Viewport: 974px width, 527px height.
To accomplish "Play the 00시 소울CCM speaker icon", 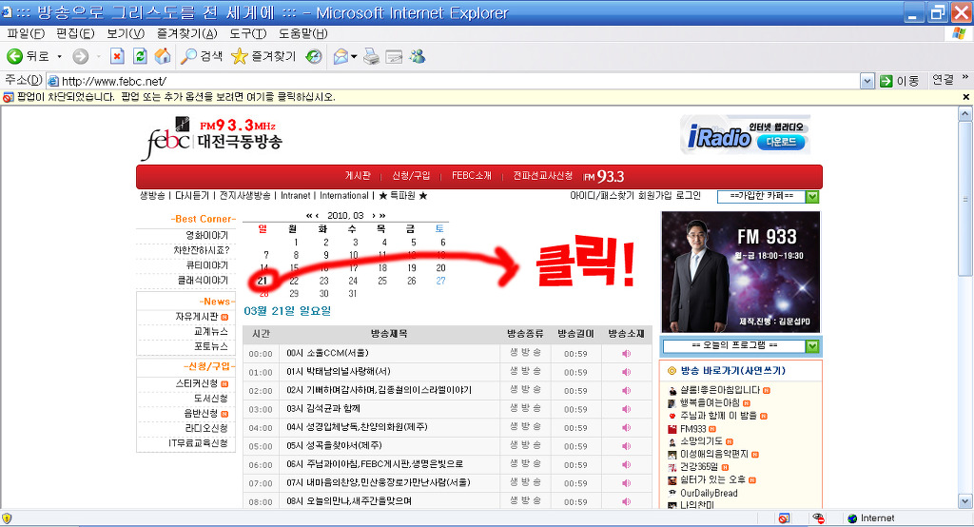I will [x=626, y=354].
